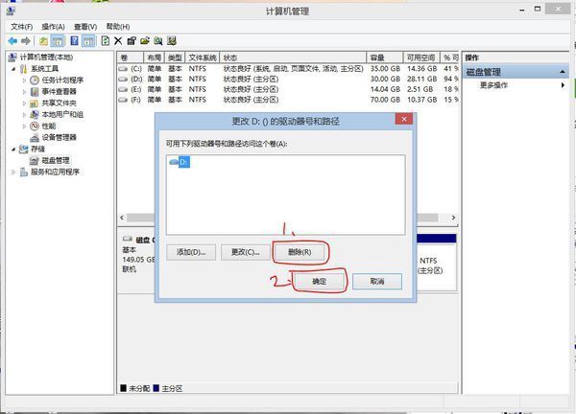The width and height of the screenshot is (576, 414).
Task: Expand the 本地用户和组 tree node
Action: [24, 114]
